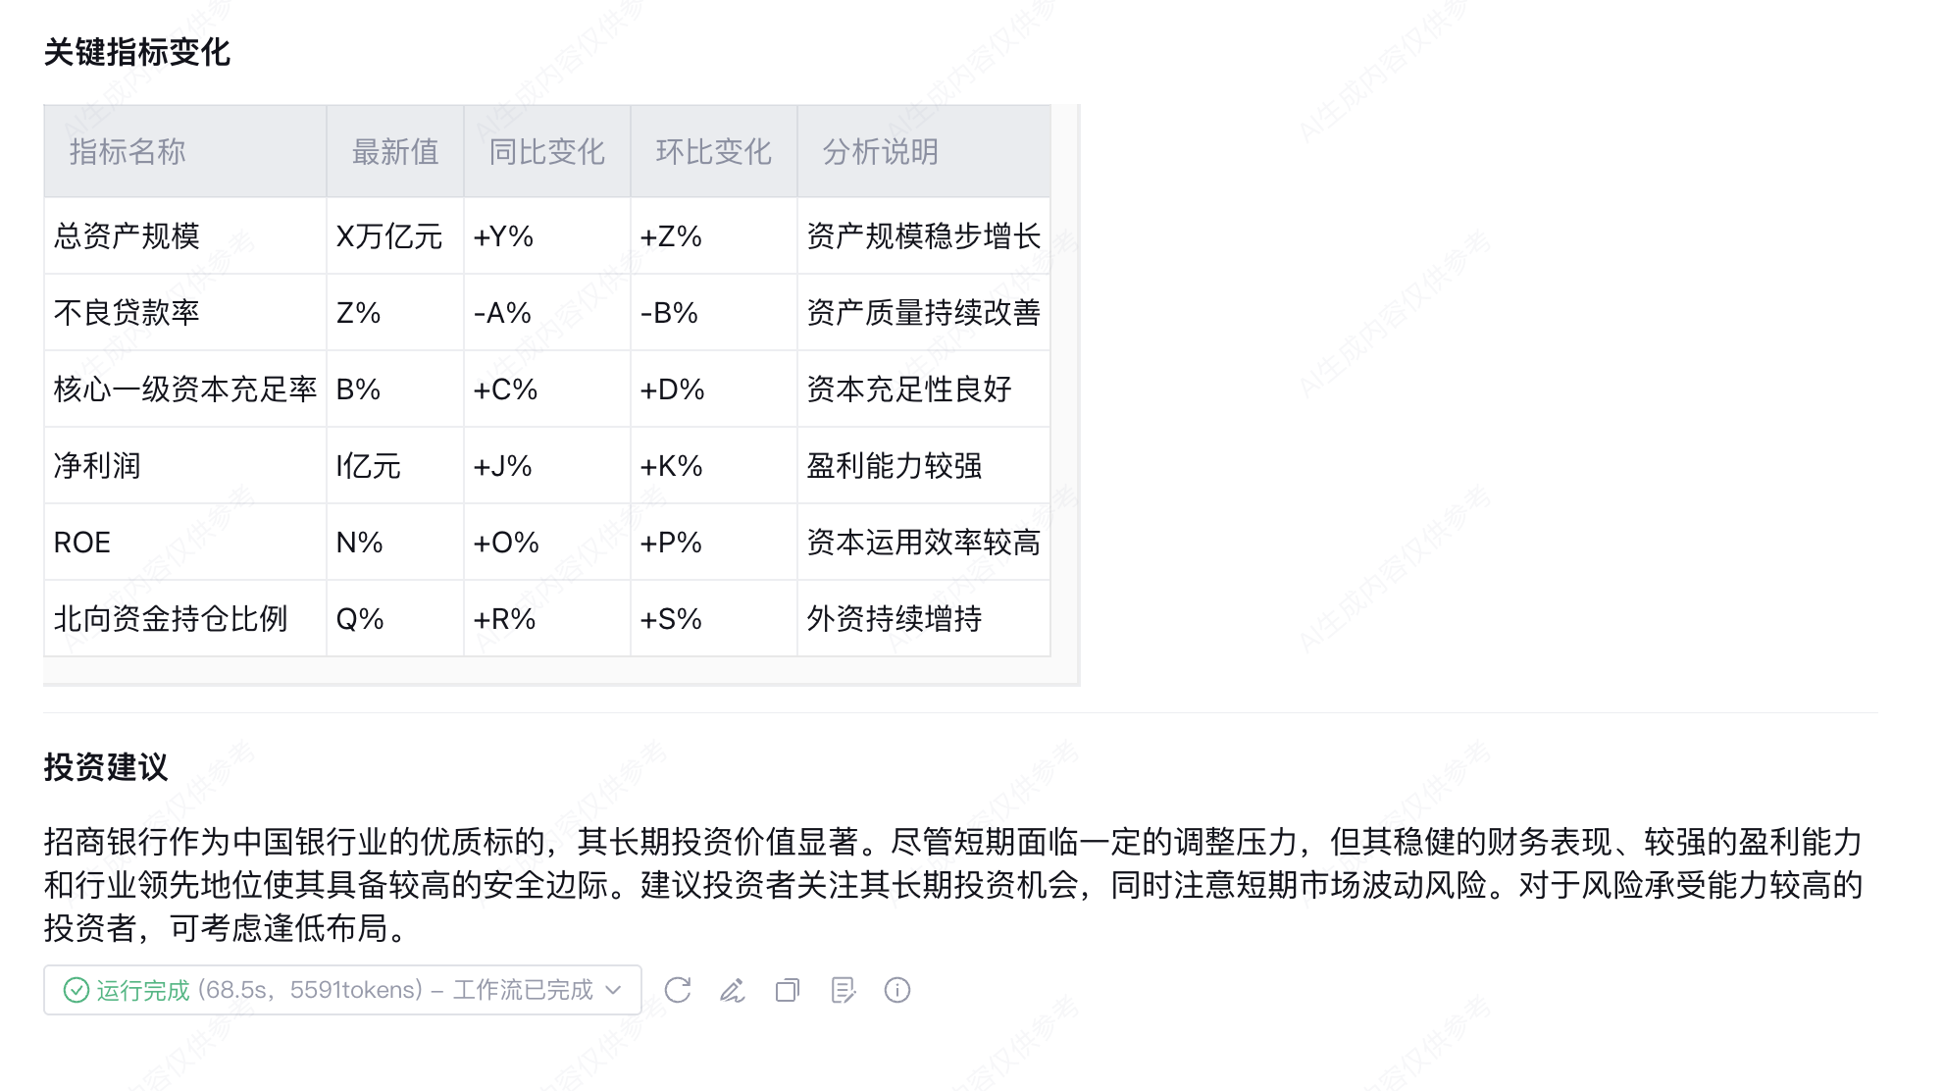Click the green run-complete checkmark icon
Viewport: 1944px width, 1091px height.
[x=77, y=990]
